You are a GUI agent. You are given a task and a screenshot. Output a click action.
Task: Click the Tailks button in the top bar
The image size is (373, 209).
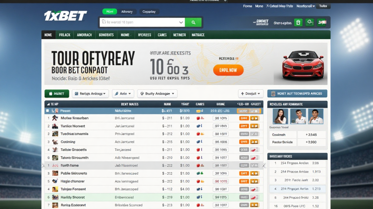323,6
